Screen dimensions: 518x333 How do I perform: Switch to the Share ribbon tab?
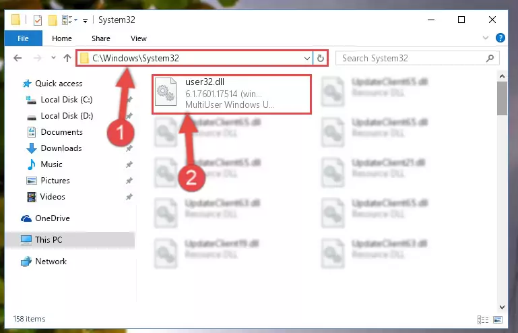(x=101, y=38)
